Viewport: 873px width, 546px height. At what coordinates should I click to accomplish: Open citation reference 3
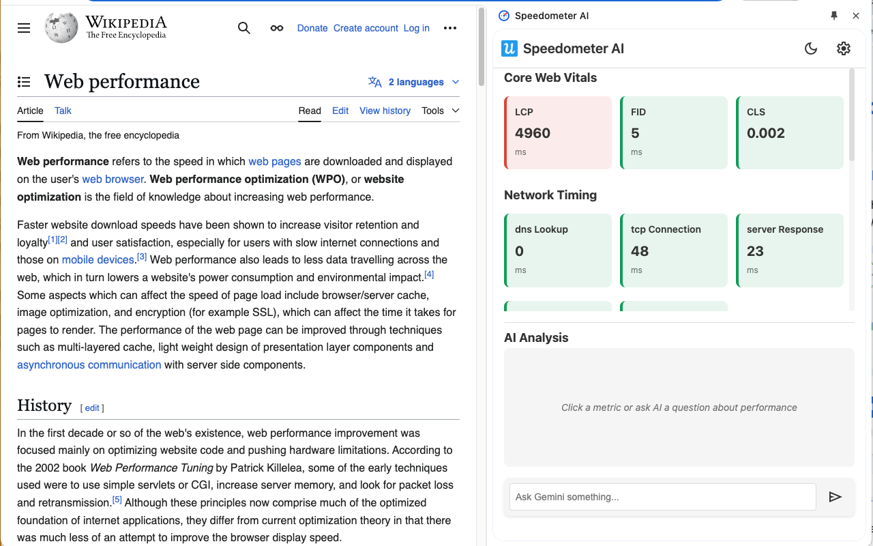[142, 257]
